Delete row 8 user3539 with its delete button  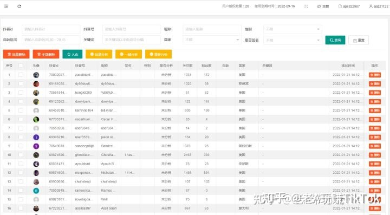click(x=375, y=137)
